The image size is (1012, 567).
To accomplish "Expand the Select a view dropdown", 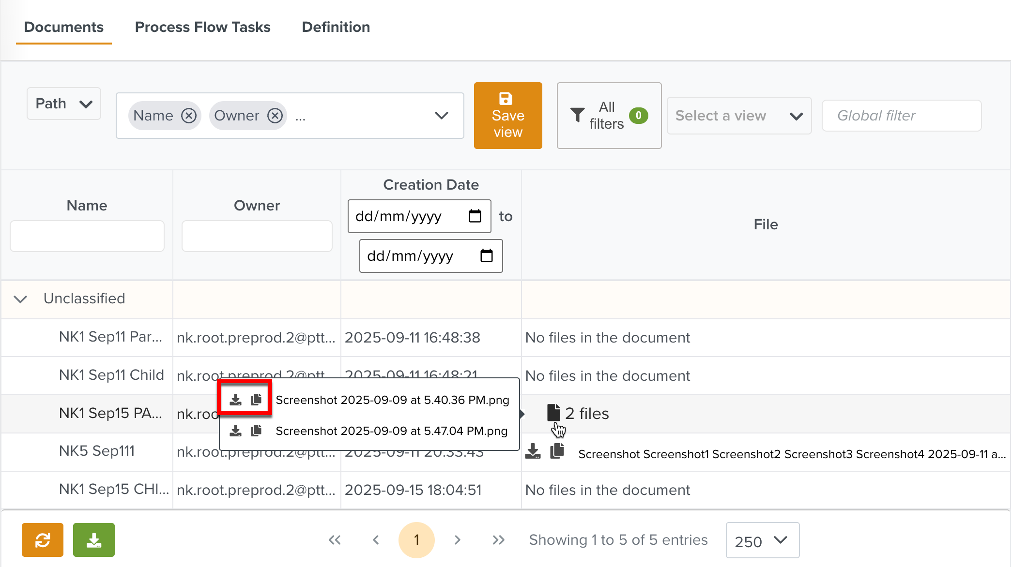I will (x=739, y=116).
